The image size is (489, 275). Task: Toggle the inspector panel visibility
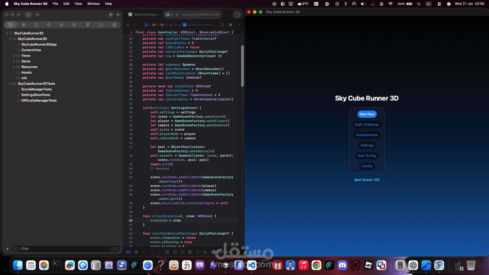(x=237, y=15)
